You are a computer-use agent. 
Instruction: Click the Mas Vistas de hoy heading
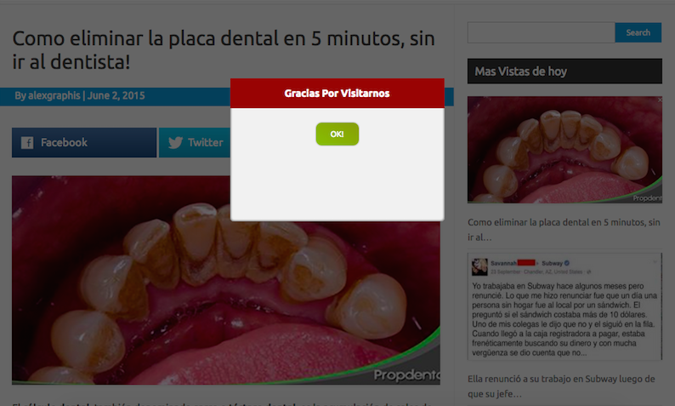click(x=564, y=71)
